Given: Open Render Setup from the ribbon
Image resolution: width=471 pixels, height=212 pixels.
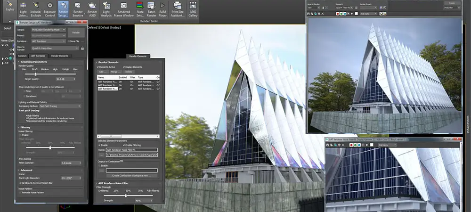Looking at the screenshot, I should (x=63, y=9).
